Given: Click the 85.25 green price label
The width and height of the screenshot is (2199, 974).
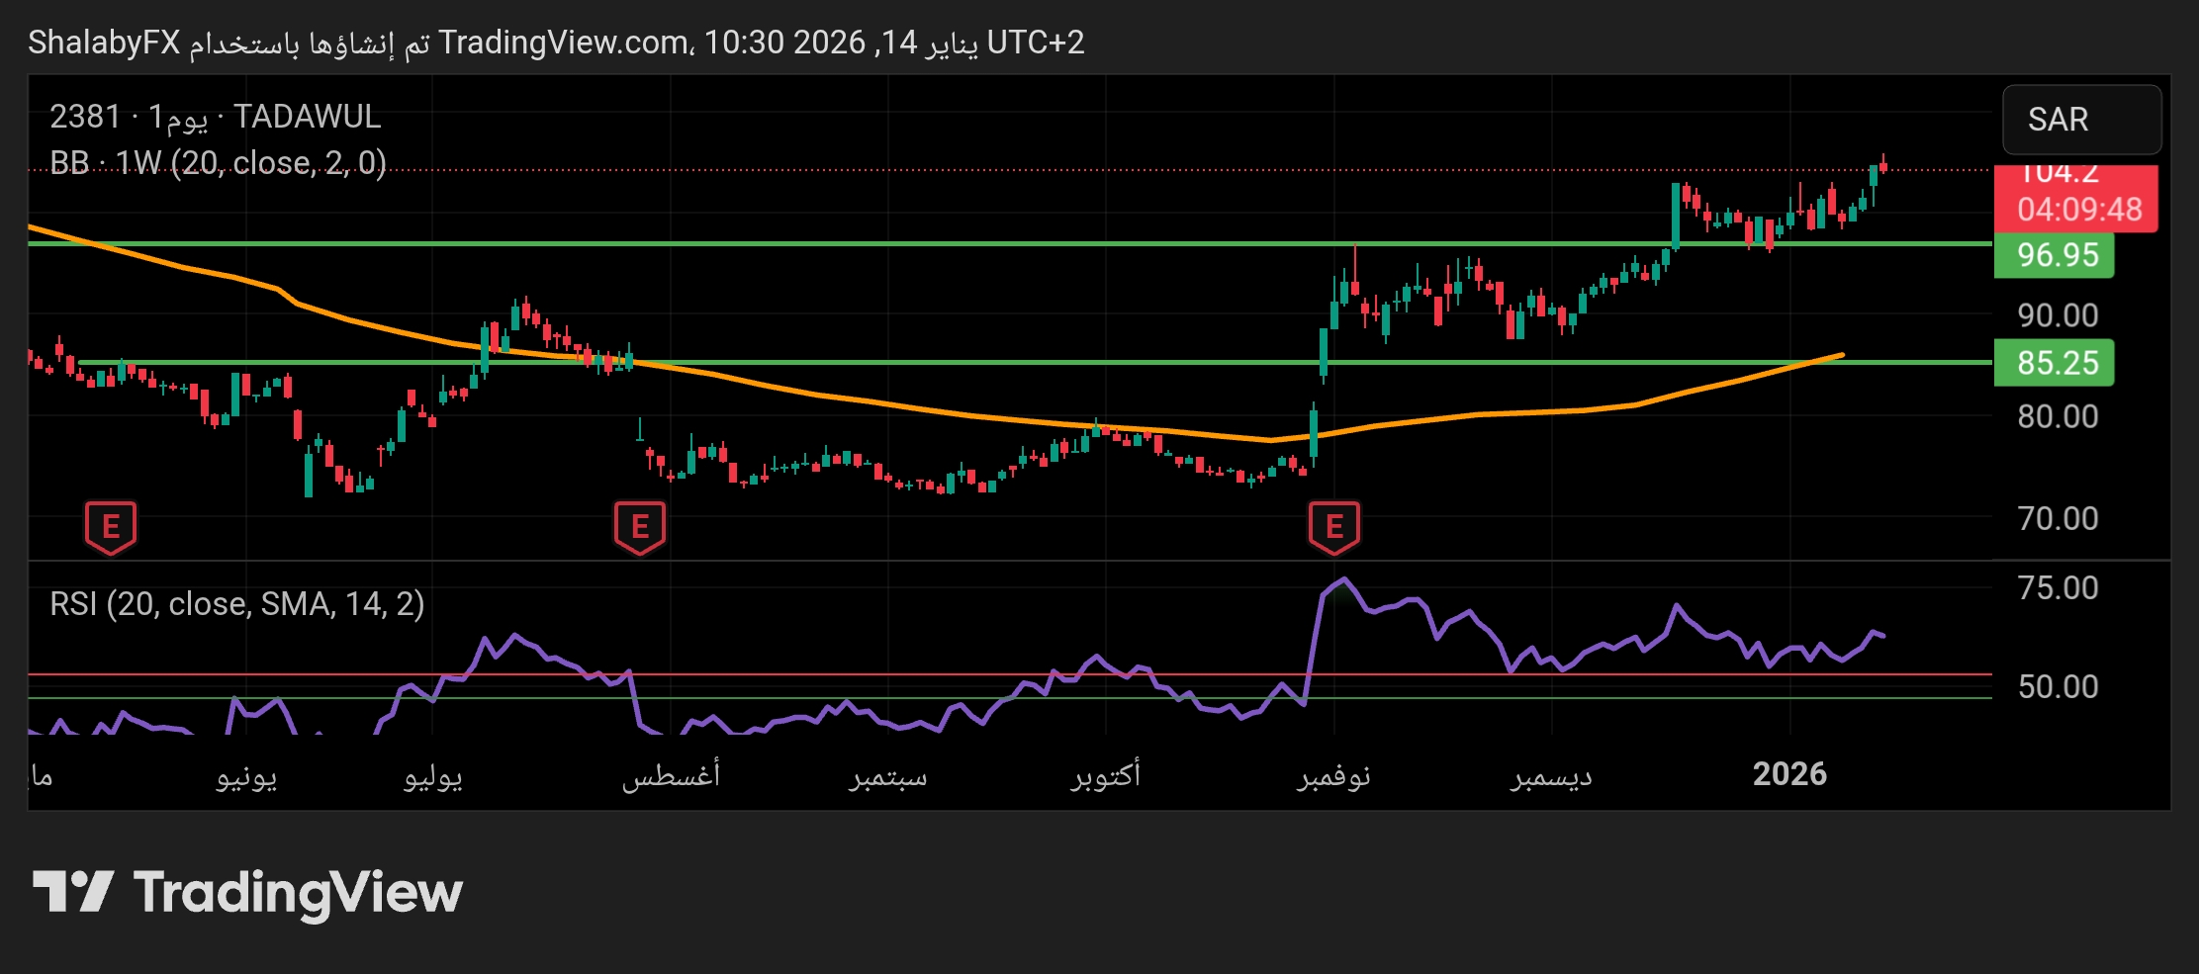Looking at the screenshot, I should (2056, 363).
